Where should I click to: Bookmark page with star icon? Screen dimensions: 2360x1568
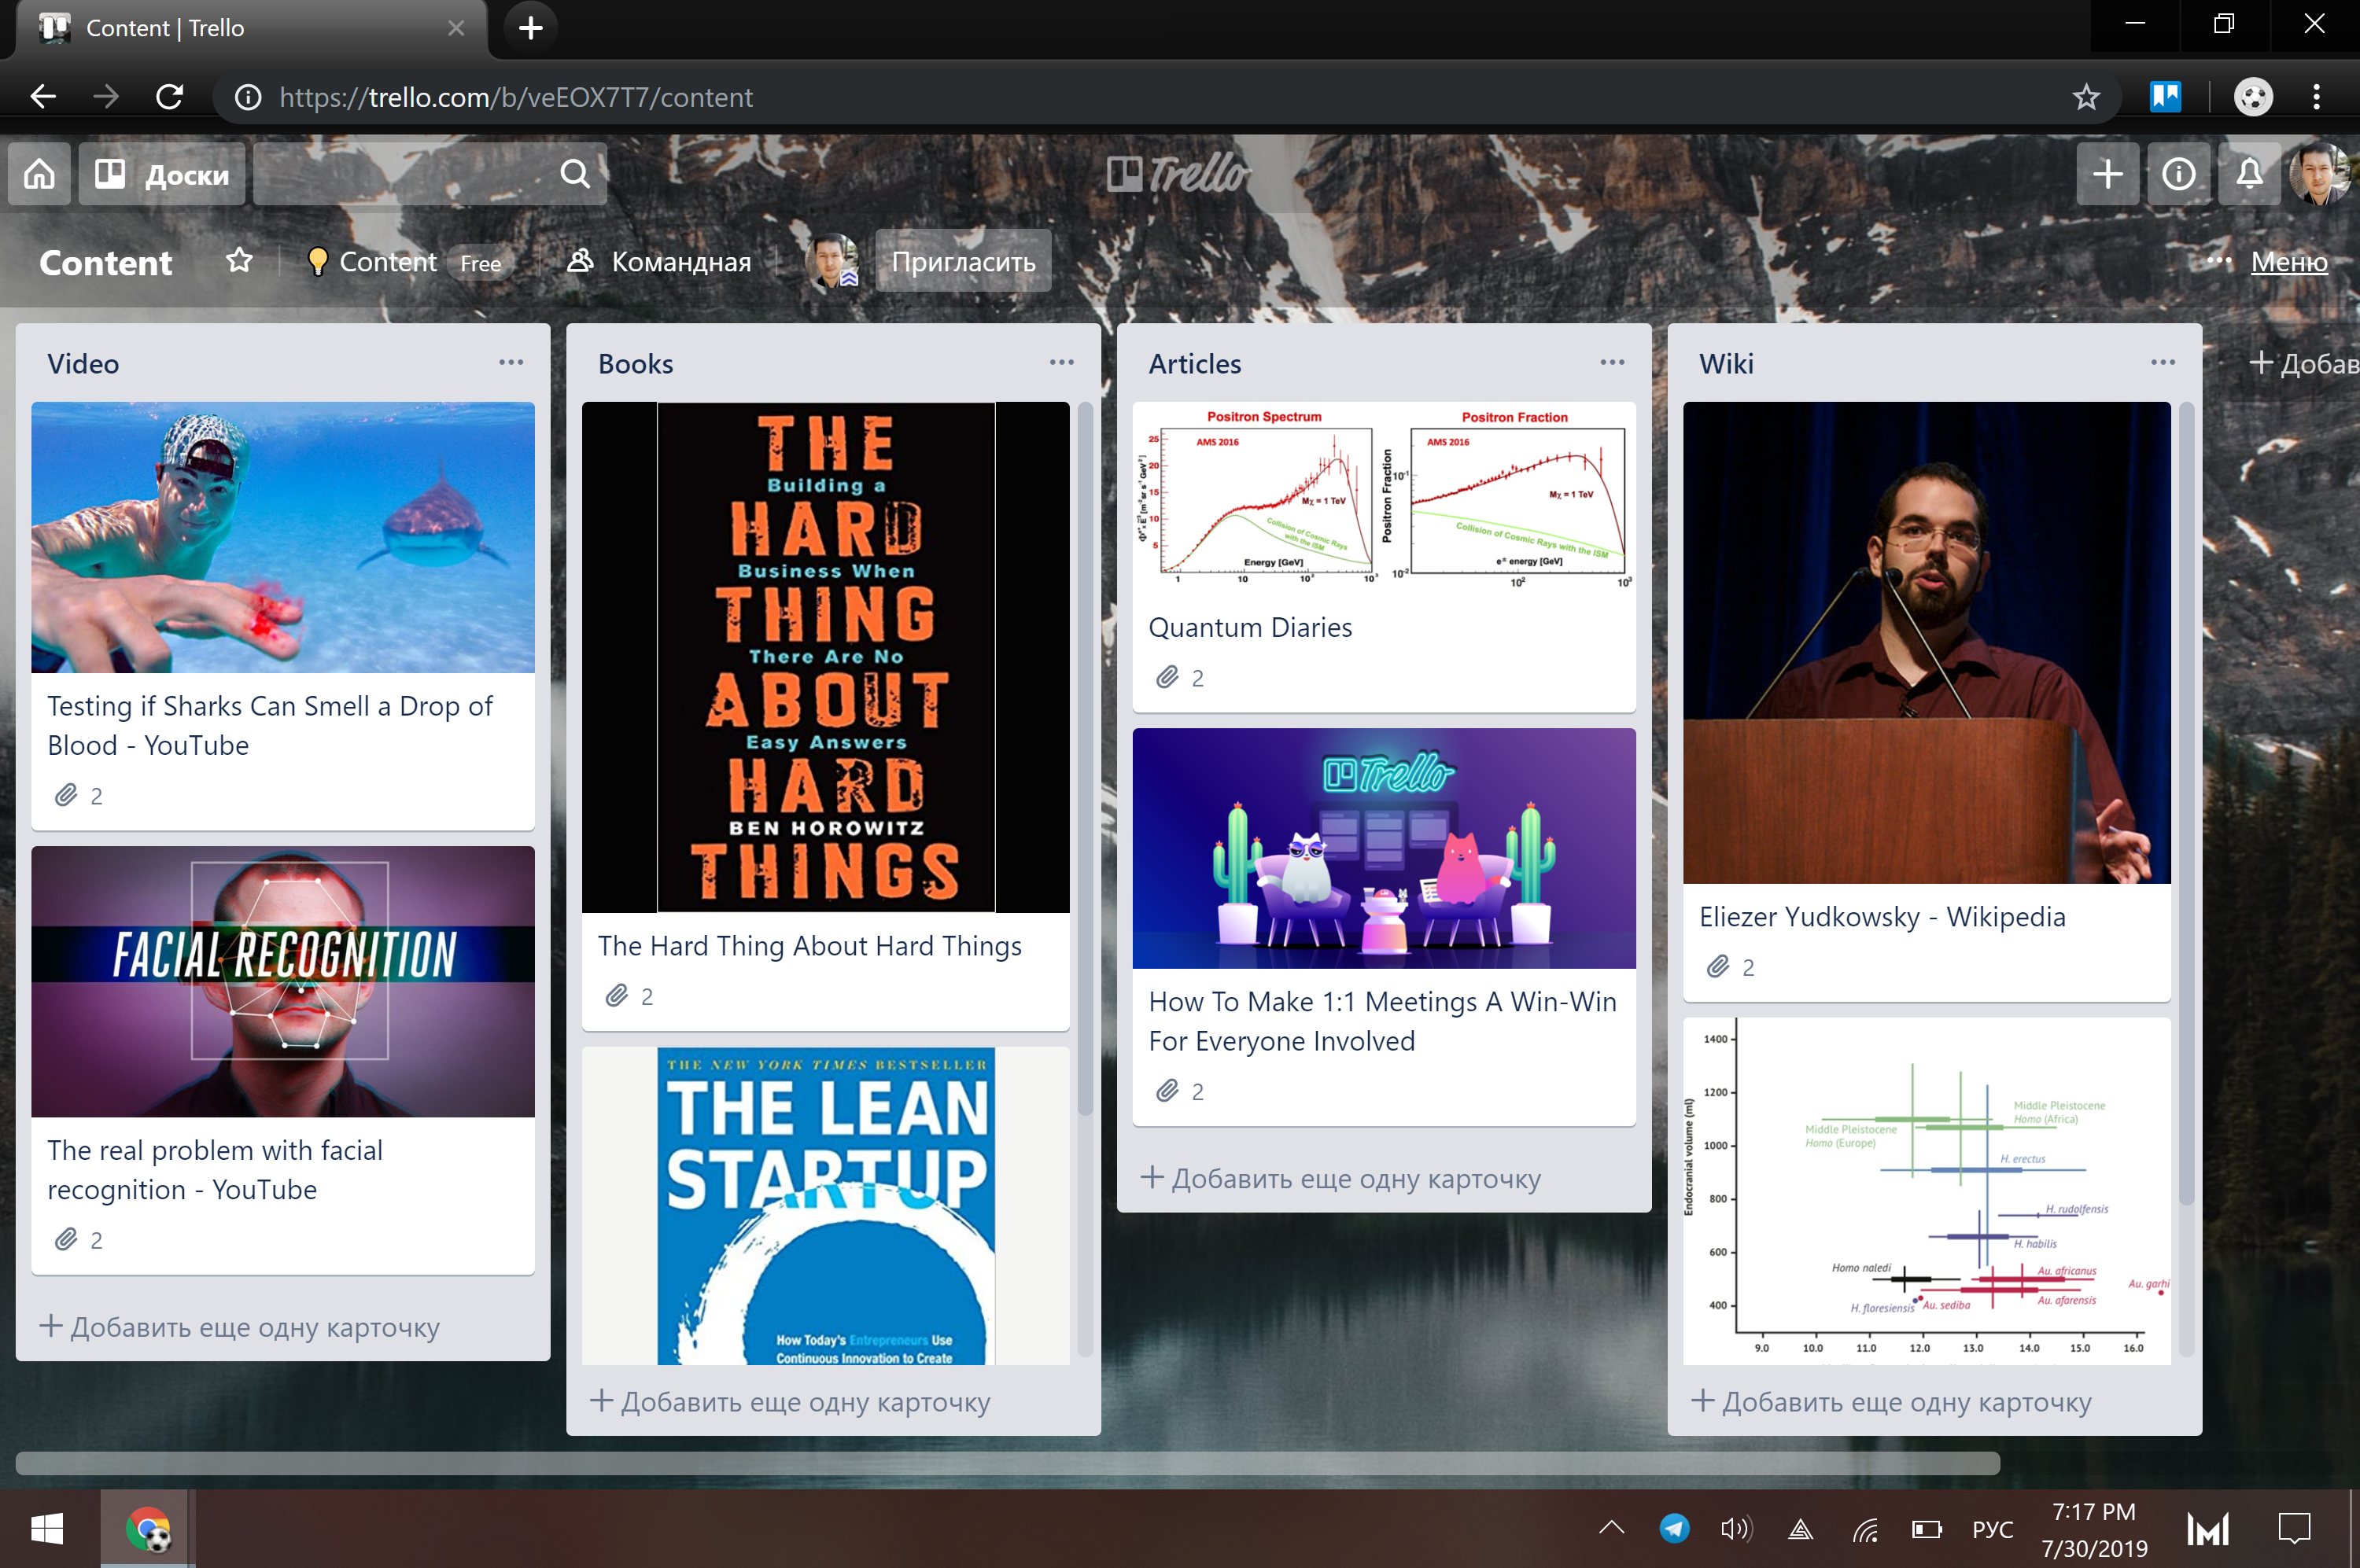2085,97
